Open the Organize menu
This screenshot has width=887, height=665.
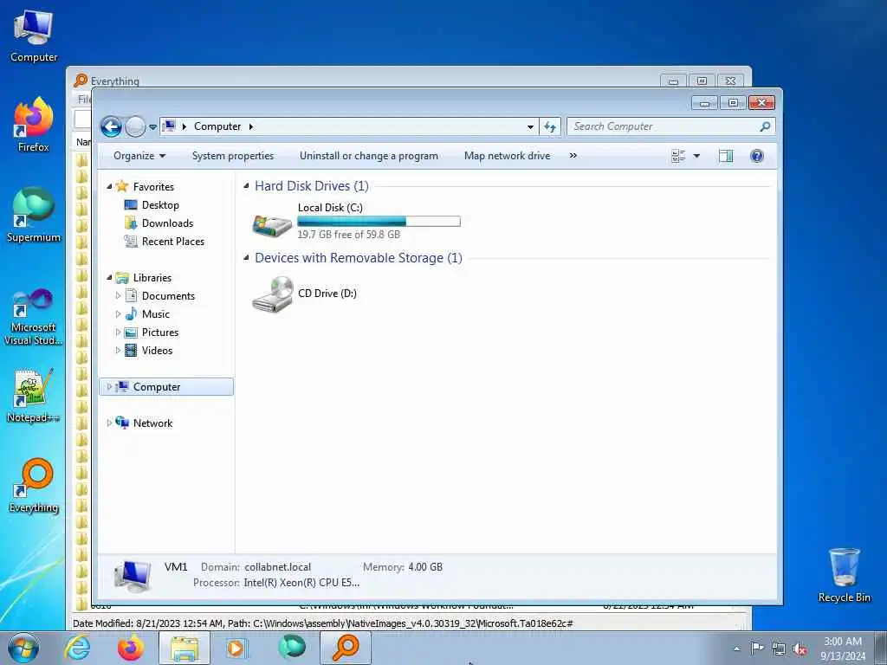click(139, 156)
